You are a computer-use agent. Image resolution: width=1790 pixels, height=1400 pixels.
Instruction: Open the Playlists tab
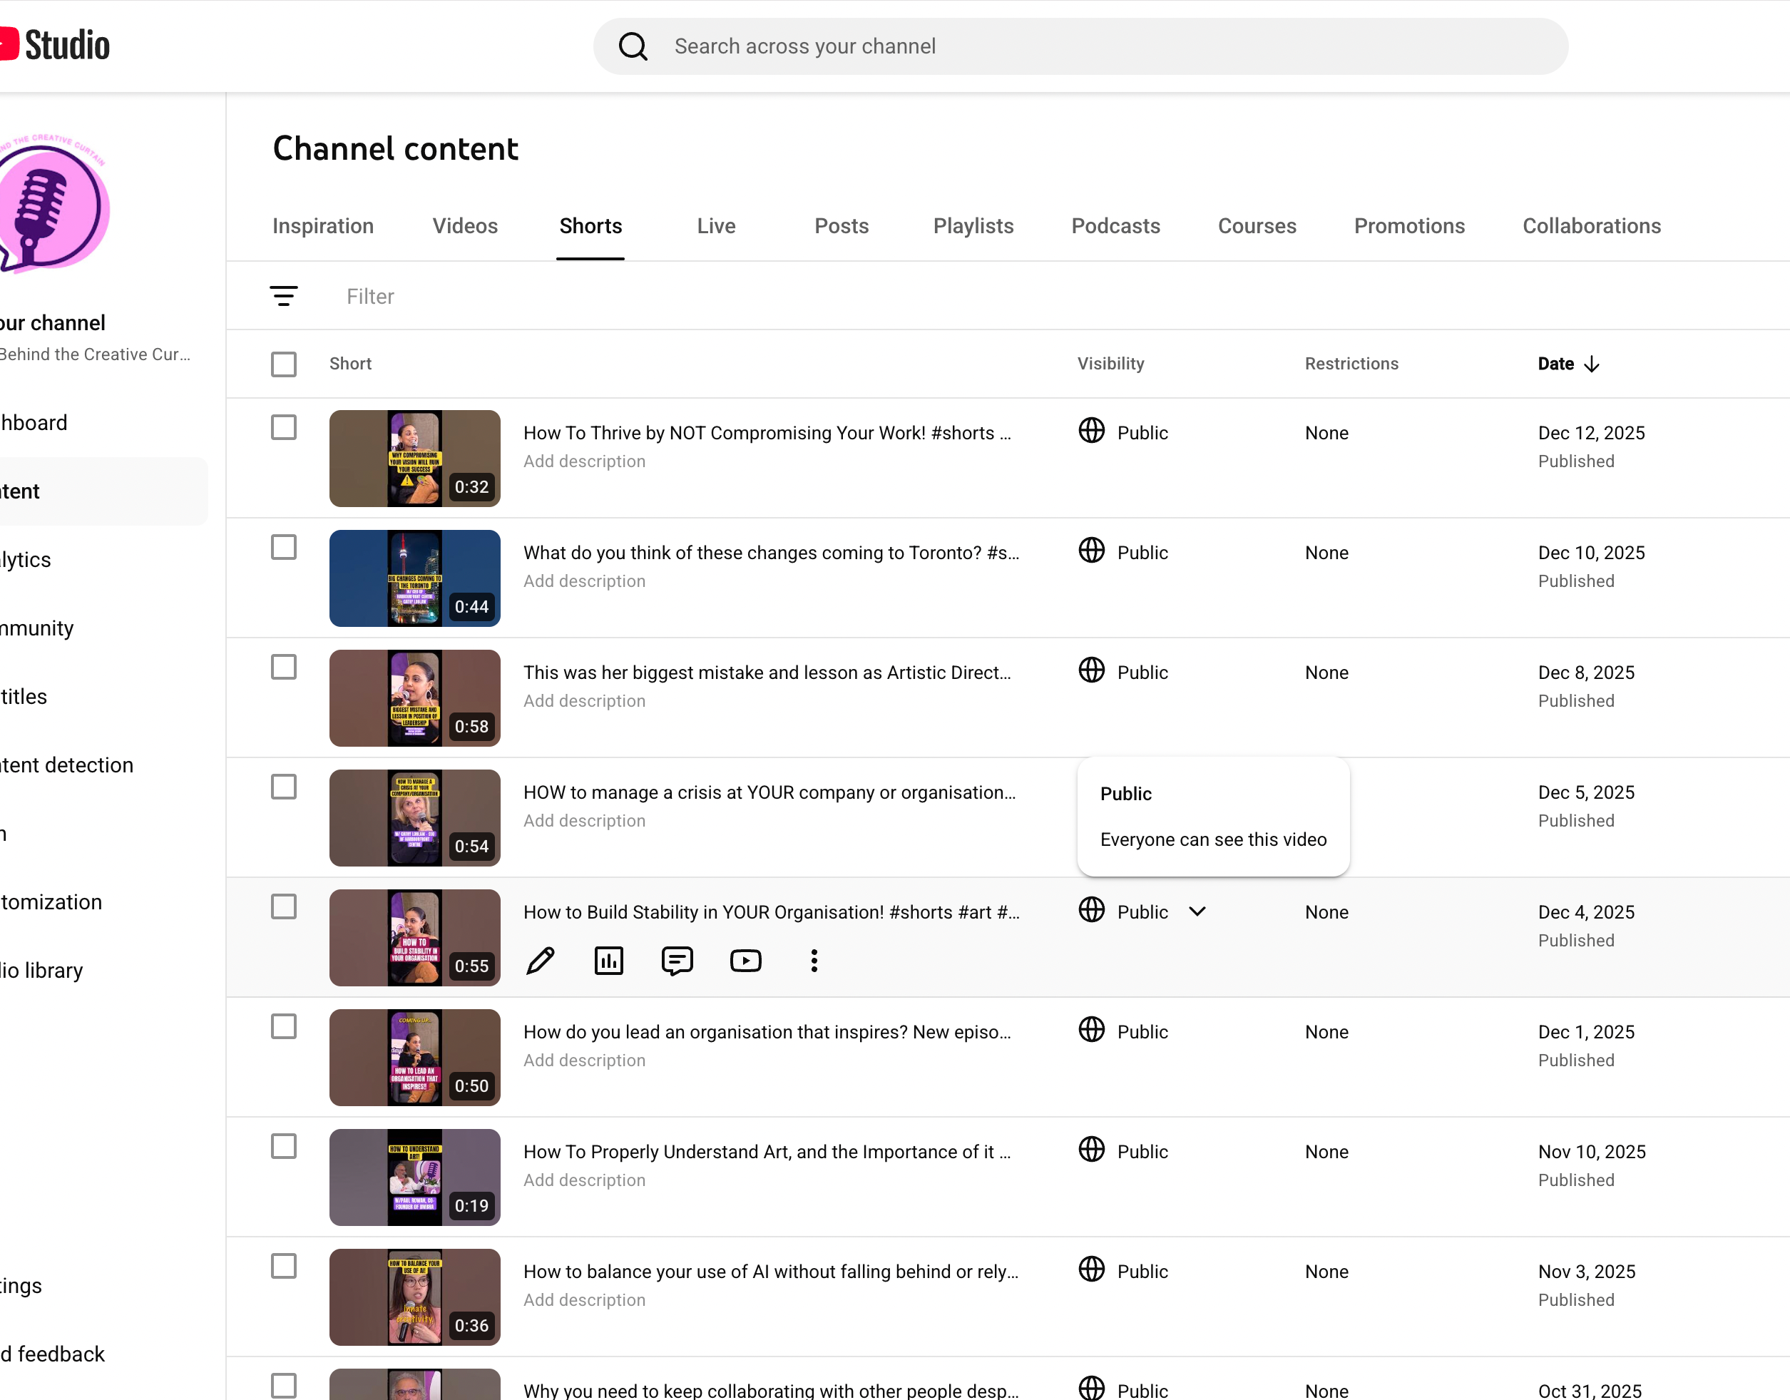pyautogui.click(x=973, y=226)
